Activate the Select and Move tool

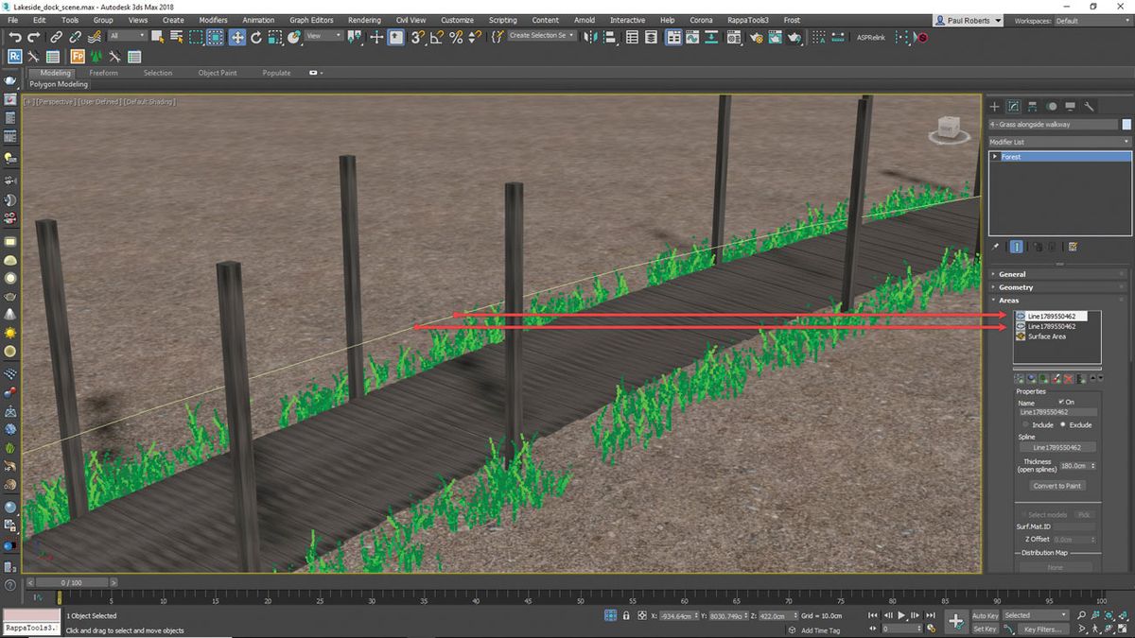point(236,37)
